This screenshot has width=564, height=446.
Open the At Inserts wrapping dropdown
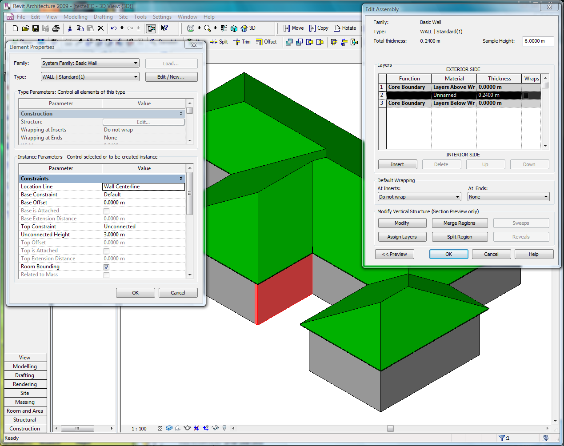tap(420, 197)
